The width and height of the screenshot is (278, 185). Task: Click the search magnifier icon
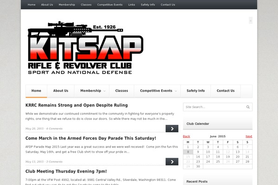point(248,107)
